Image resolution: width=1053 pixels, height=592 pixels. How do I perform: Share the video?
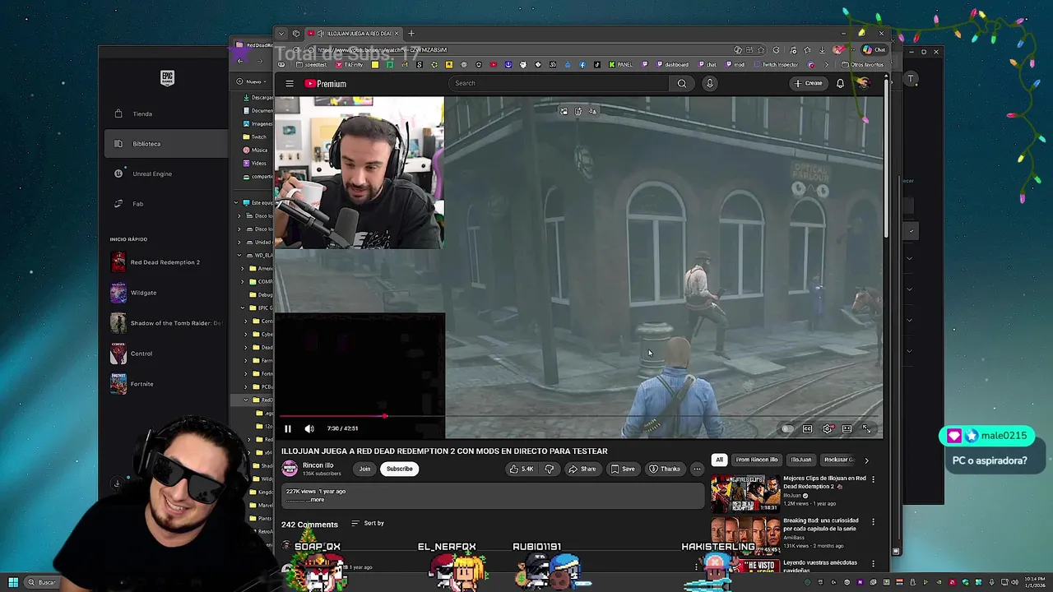point(582,469)
